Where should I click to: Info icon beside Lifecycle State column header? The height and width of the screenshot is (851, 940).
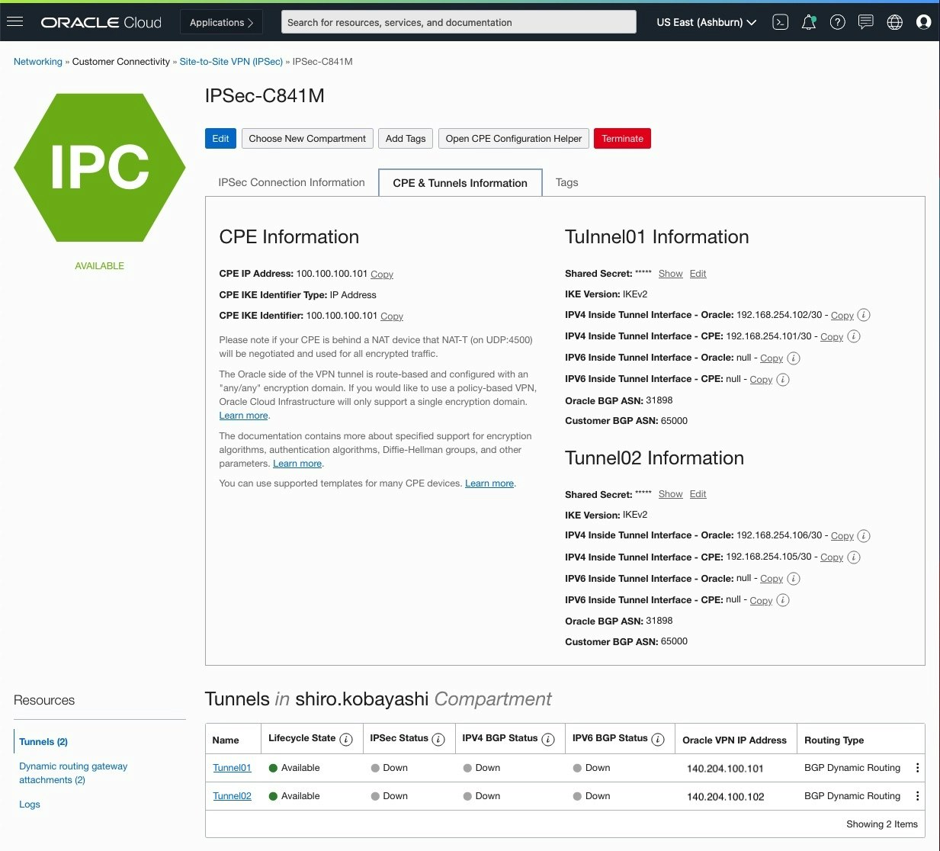[x=346, y=740]
